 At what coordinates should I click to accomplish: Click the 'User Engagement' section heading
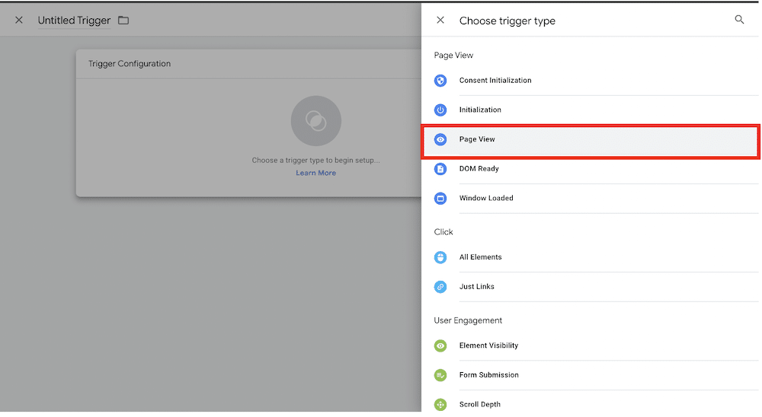[468, 320]
